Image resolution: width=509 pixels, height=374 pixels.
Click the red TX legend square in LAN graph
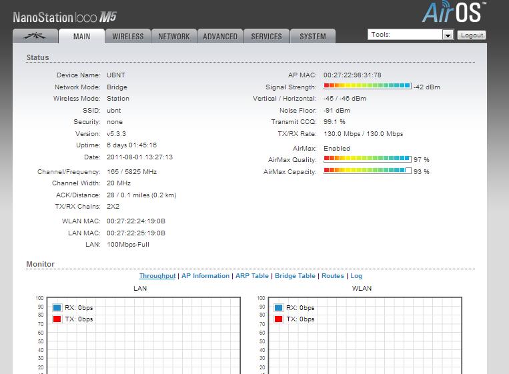[57, 319]
